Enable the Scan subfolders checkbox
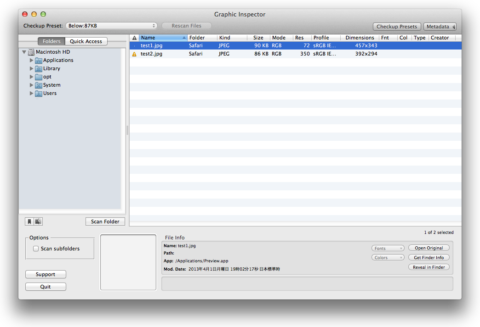 [36, 249]
